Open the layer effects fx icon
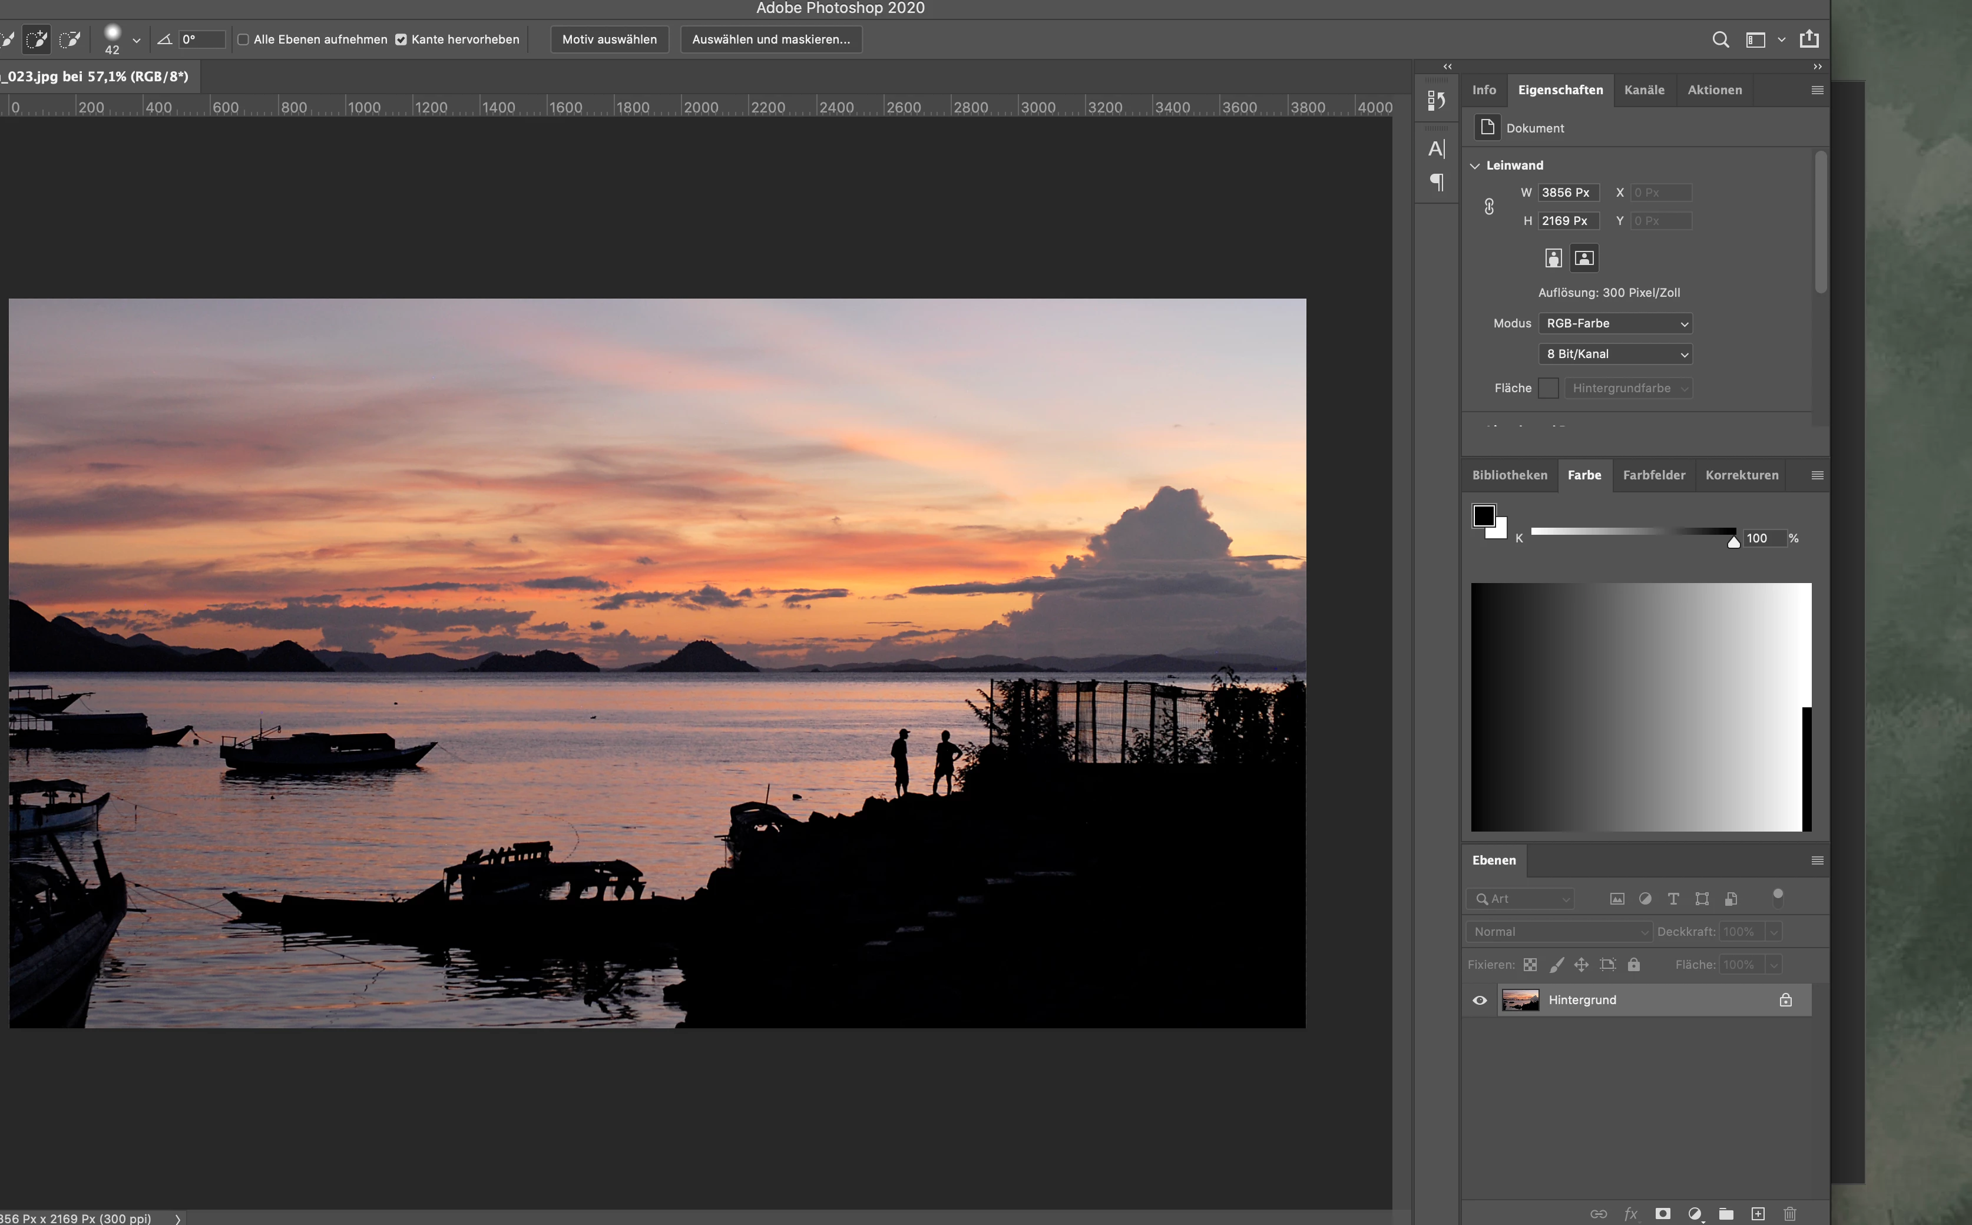The height and width of the screenshot is (1225, 1972). 1630,1213
